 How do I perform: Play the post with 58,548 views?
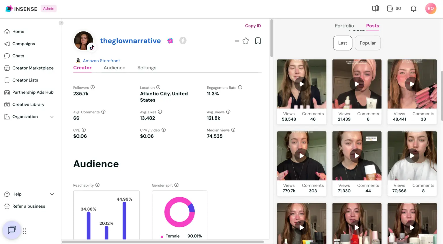point(301,84)
